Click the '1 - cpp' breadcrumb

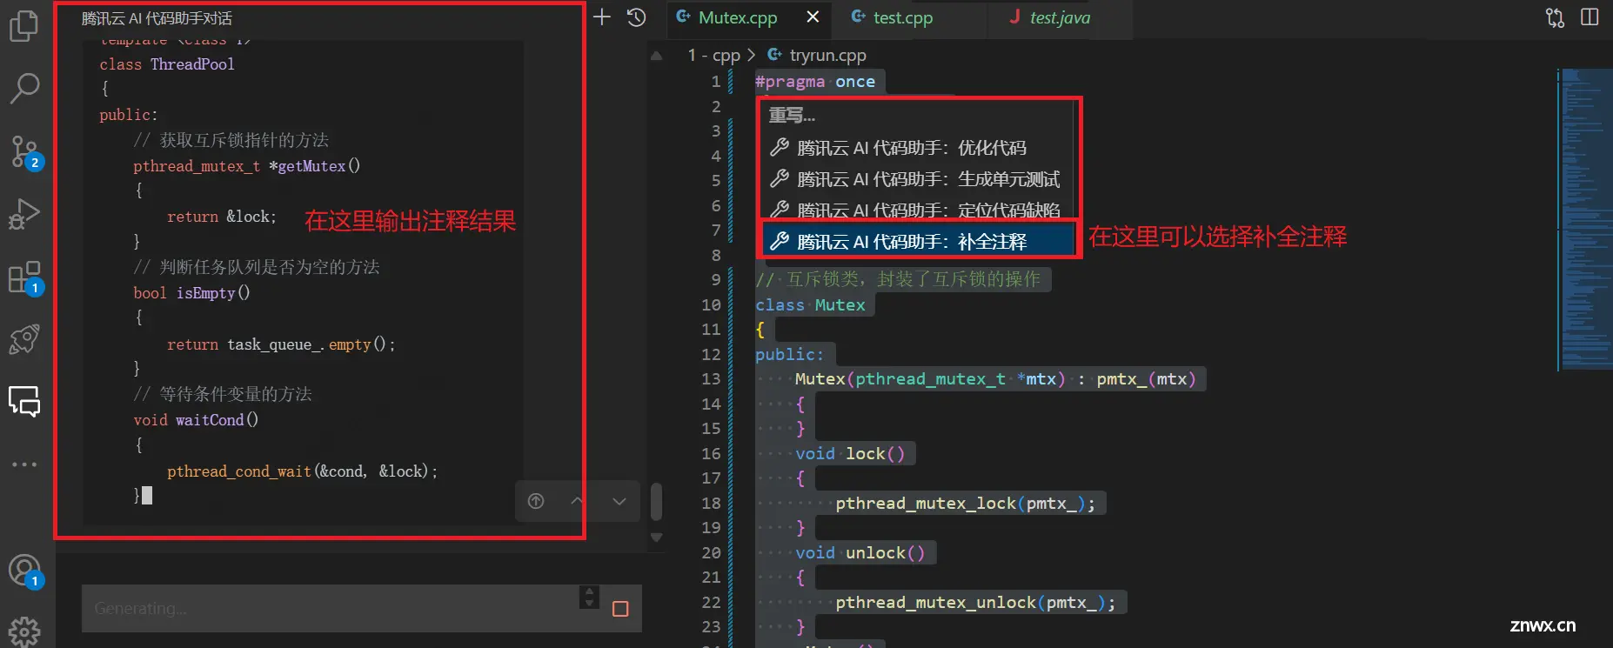tap(713, 55)
